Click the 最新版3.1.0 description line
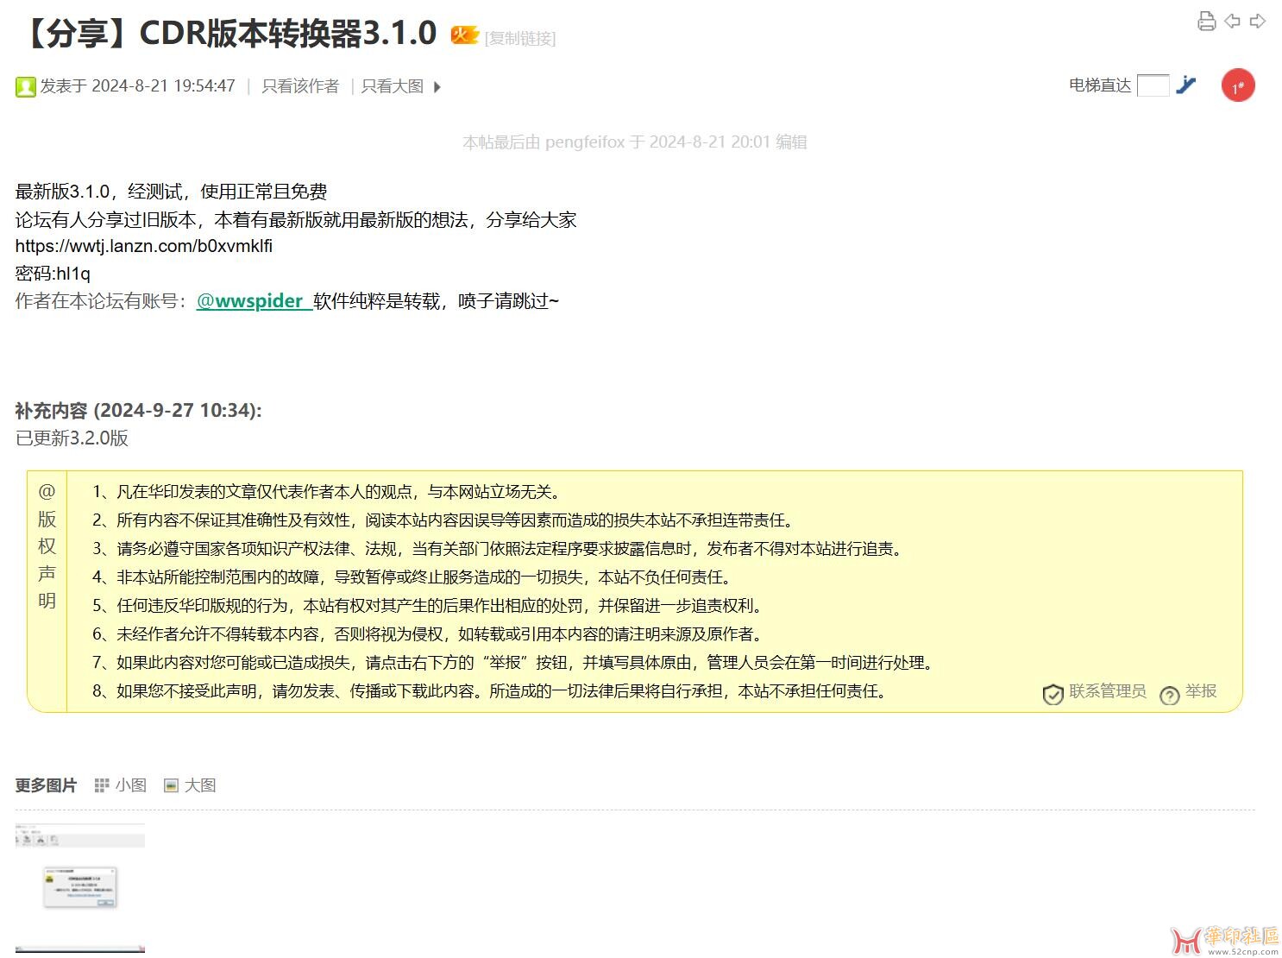This screenshot has width=1282, height=958. coord(172,192)
